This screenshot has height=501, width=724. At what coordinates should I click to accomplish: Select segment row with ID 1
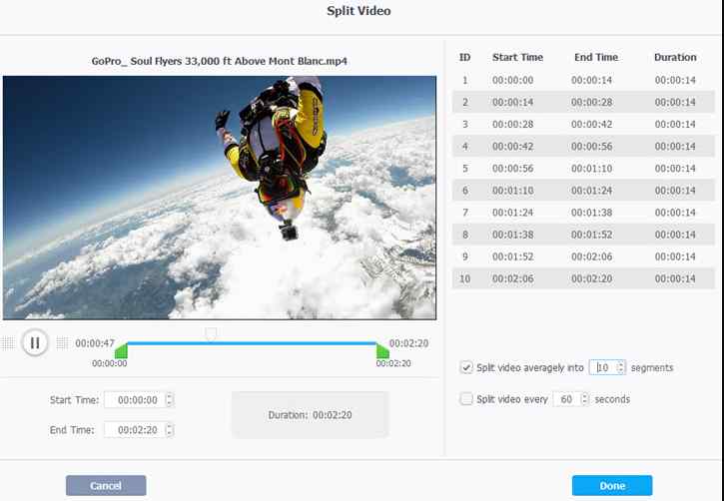pyautogui.click(x=583, y=80)
